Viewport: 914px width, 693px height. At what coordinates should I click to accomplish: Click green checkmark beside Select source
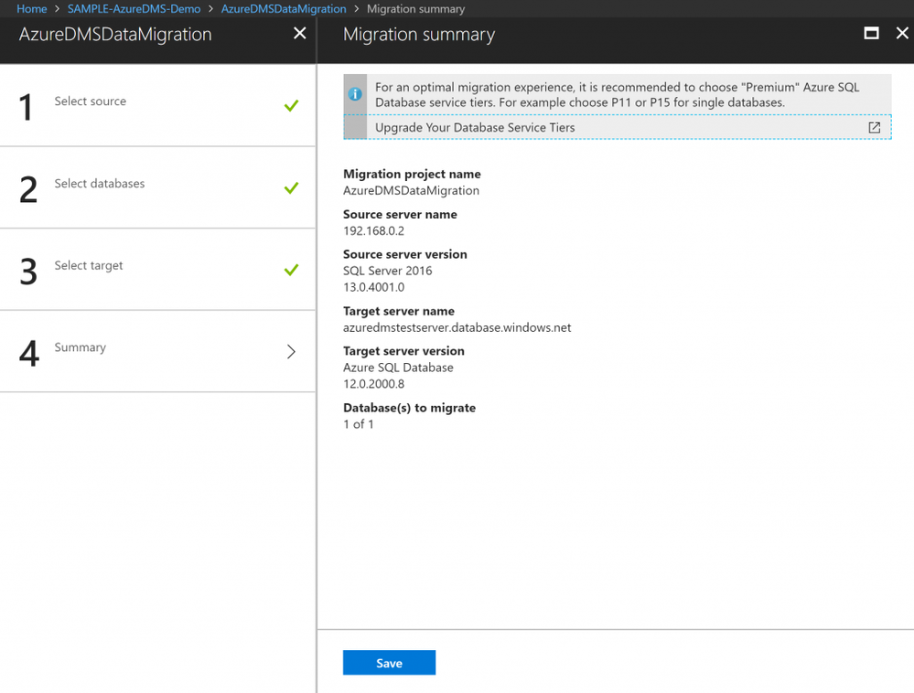click(292, 105)
